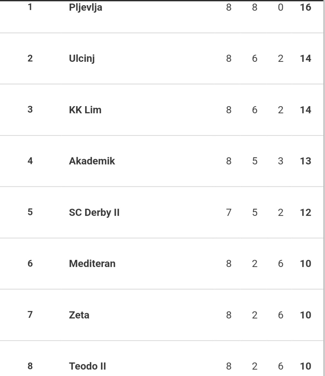Click the 7 games played by SC Derby II
The height and width of the screenshot is (376, 325).
coord(229,213)
